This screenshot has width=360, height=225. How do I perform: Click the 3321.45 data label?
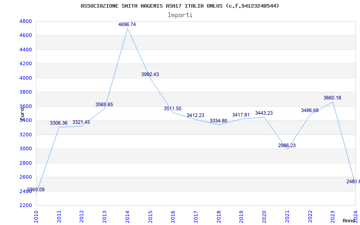point(81,122)
